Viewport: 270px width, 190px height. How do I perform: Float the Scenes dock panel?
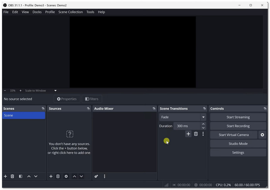pyautogui.click(x=43, y=109)
